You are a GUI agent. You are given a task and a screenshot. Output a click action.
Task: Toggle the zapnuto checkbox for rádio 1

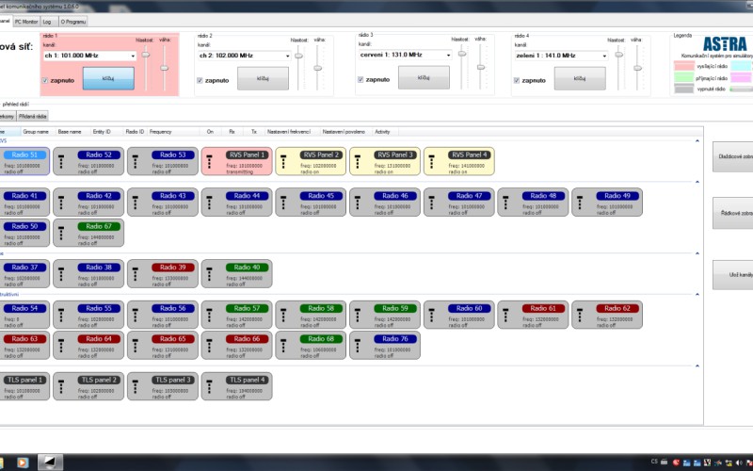tap(43, 80)
